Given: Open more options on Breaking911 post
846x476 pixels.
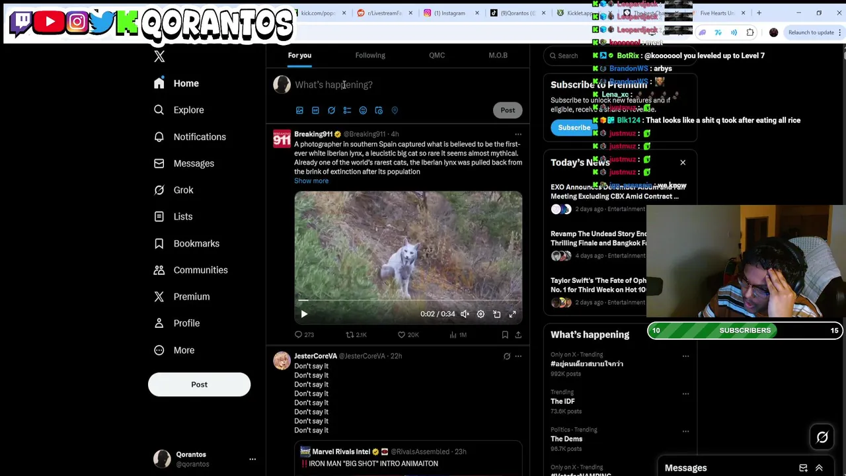Looking at the screenshot, I should 518,134.
